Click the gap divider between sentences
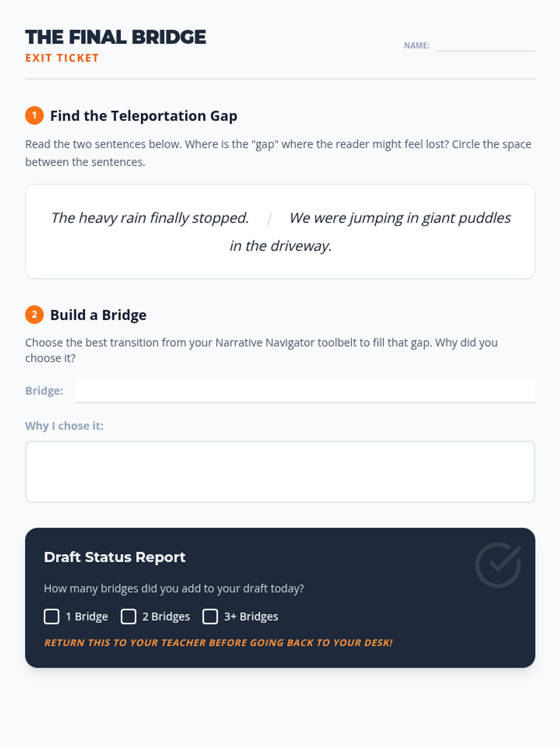 (x=269, y=218)
